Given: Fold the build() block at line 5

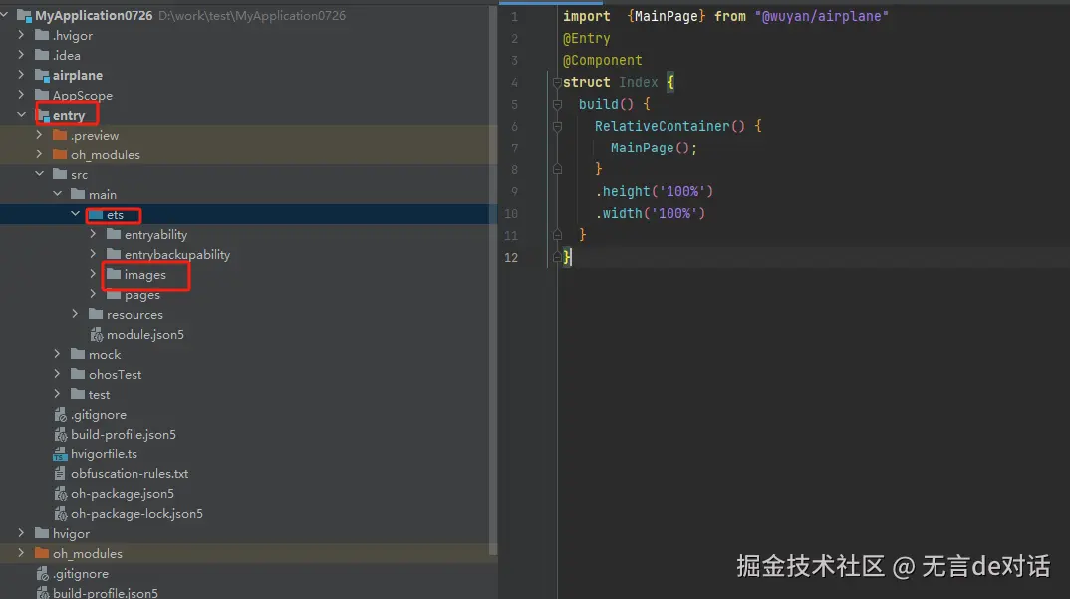Looking at the screenshot, I should [557, 104].
